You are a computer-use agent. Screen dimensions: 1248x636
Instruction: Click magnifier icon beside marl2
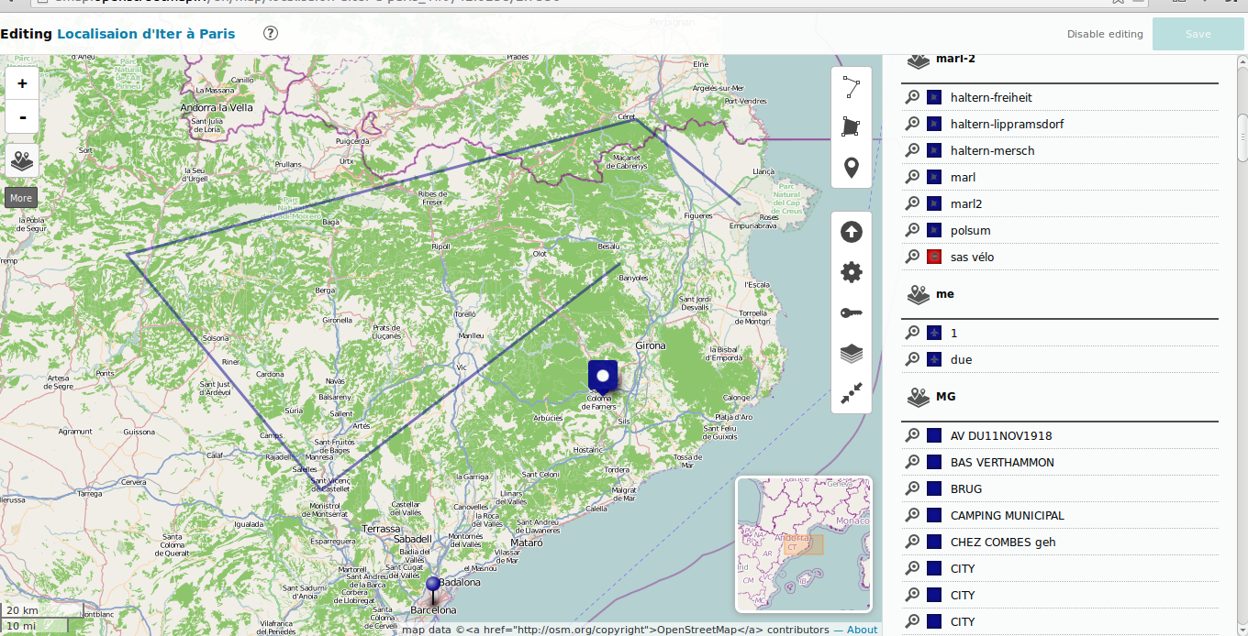[912, 203]
